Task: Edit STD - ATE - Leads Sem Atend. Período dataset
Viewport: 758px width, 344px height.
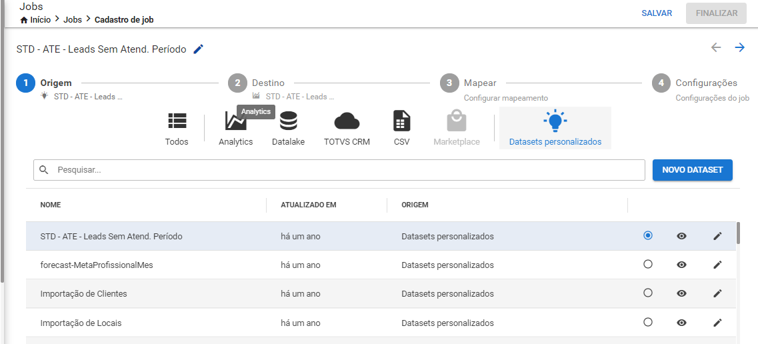Action: pyautogui.click(x=717, y=236)
